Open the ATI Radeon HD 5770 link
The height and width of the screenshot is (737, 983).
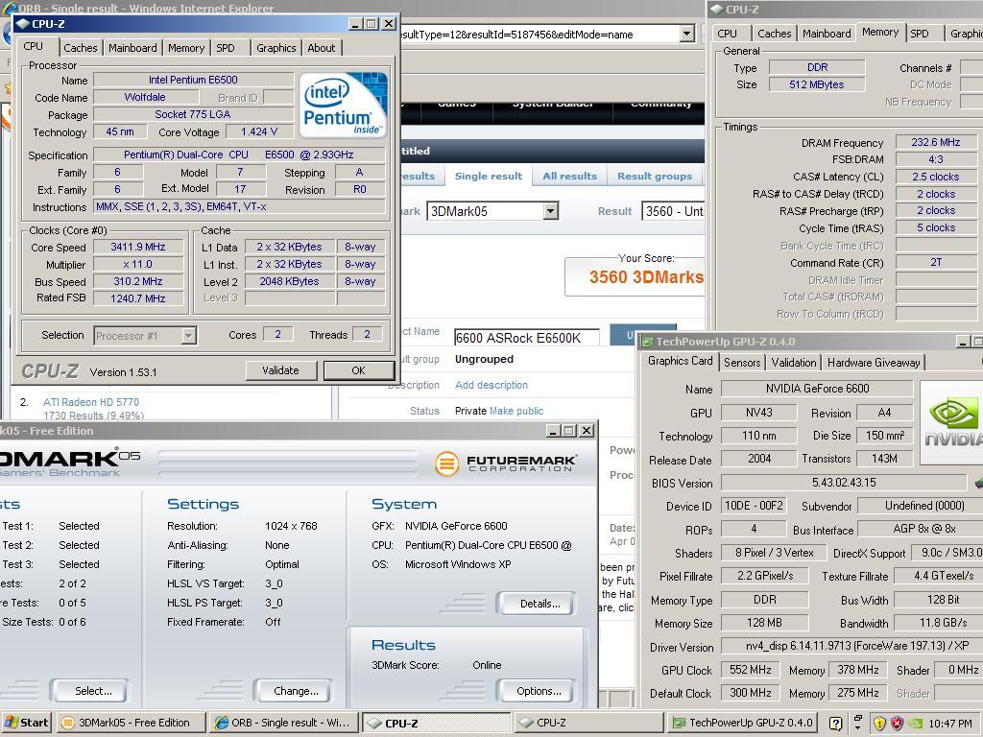point(91,402)
